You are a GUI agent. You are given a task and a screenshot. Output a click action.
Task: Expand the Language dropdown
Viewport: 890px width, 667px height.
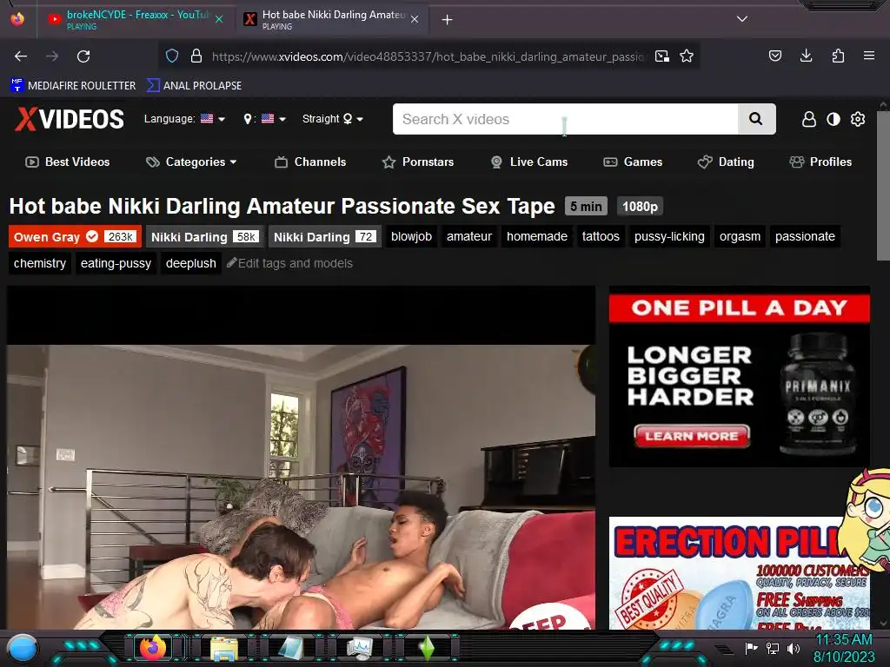click(184, 118)
